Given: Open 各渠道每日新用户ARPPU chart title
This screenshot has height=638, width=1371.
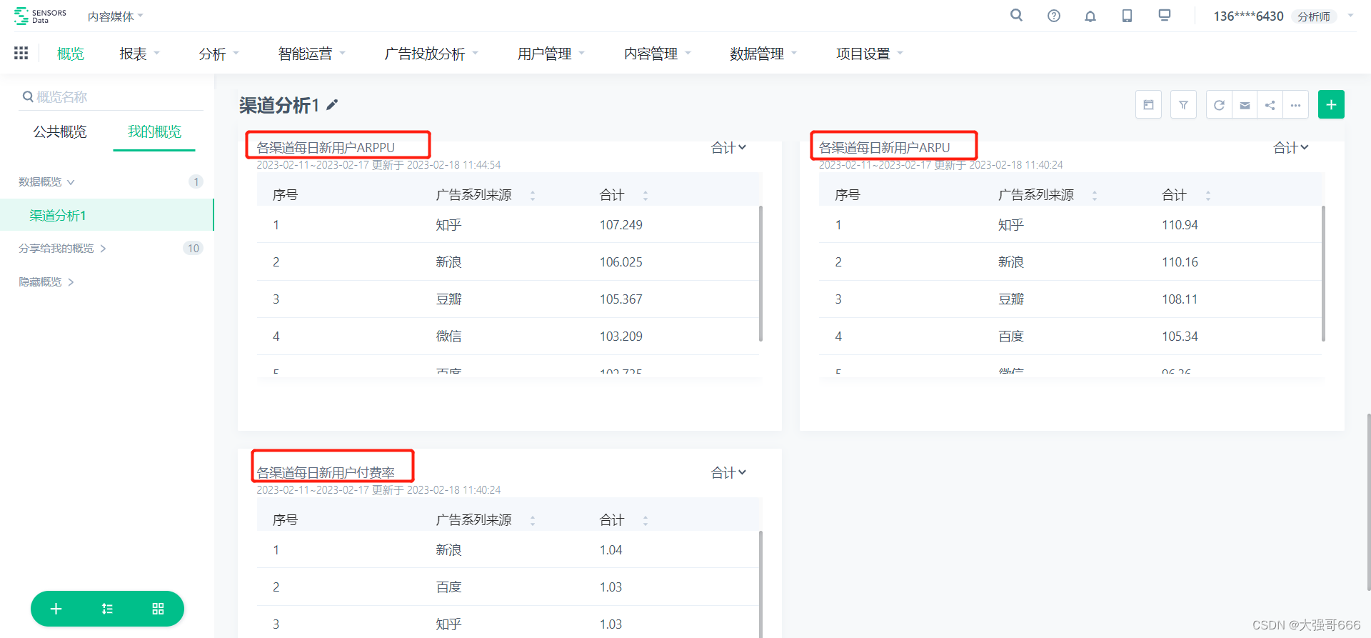Looking at the screenshot, I should coord(326,147).
